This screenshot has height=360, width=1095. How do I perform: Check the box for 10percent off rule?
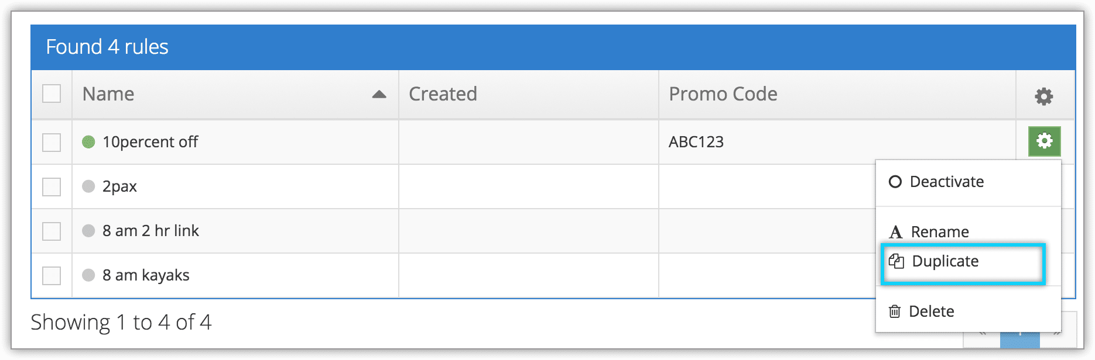pos(52,142)
